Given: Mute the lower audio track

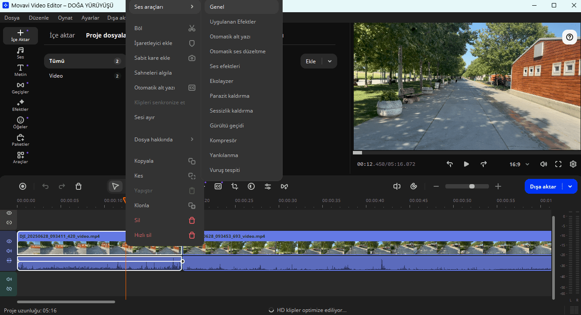Looking at the screenshot, I should coord(9,279).
